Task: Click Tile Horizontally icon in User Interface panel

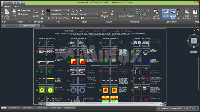Action: 178,11
